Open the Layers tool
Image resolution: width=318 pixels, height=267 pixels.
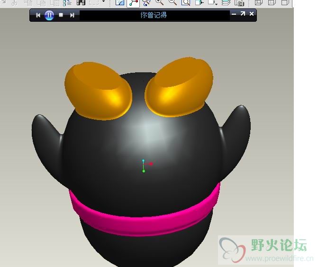(x=226, y=3)
